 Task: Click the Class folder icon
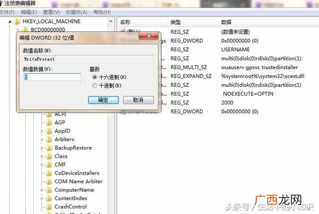[x=49, y=156]
